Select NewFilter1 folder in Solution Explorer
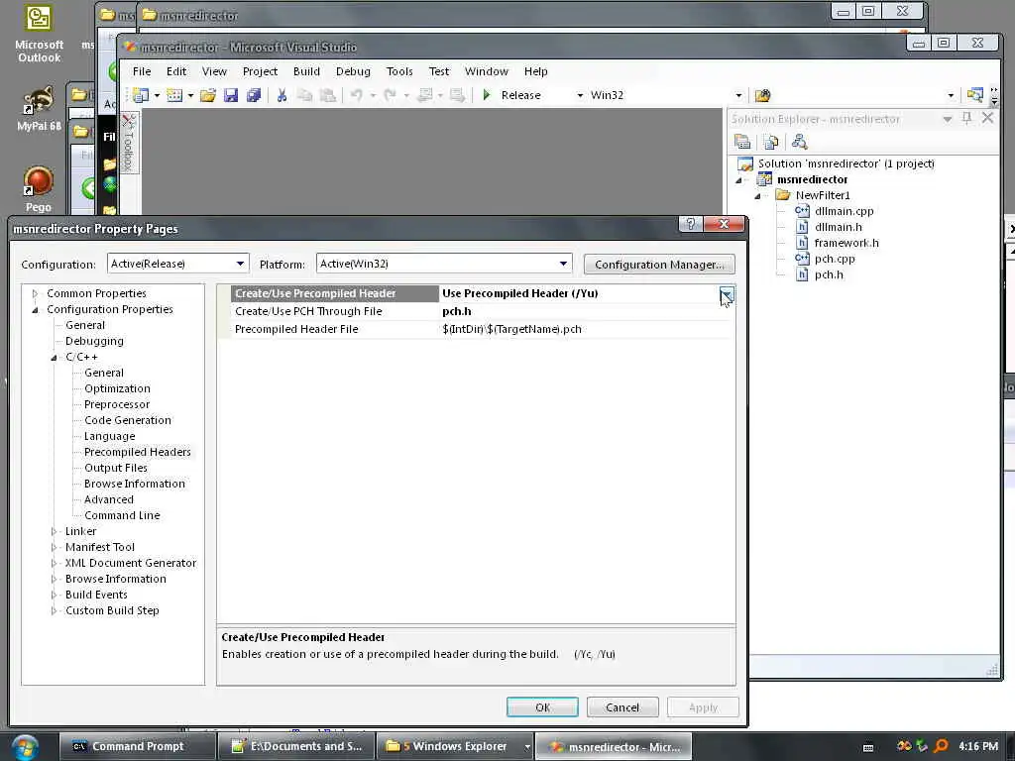This screenshot has height=761, width=1015. 823,195
